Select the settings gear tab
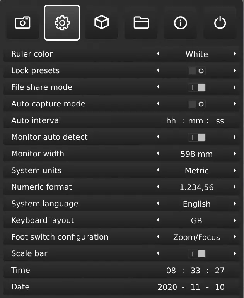Image resolution: width=244 pixels, height=298 pixels. (x=62, y=23)
